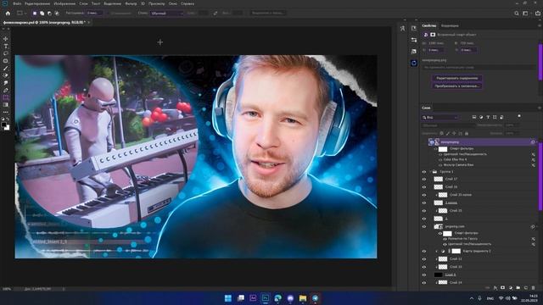Screen dimensions: 543x305
Task: Create new adjustment layer icon
Action: (511, 288)
